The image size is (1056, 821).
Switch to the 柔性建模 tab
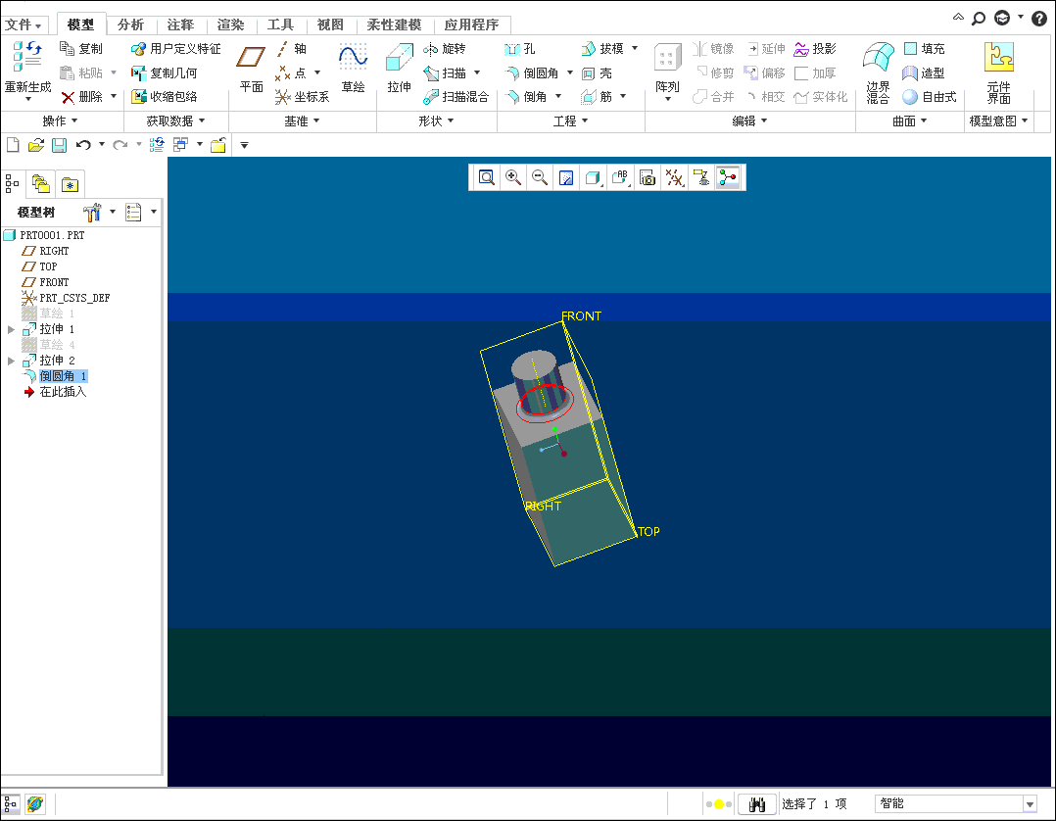394,24
